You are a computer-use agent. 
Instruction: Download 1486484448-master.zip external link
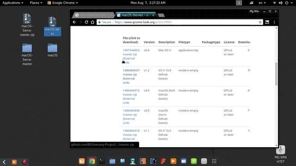131,117
